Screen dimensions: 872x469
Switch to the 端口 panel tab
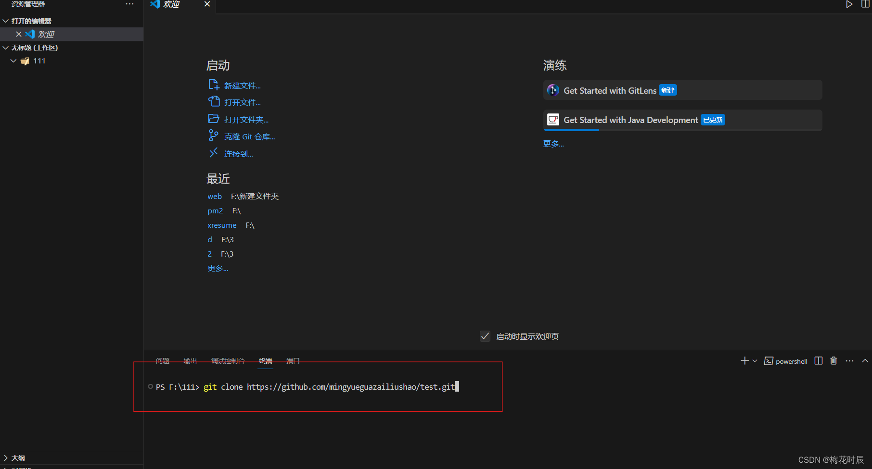point(293,361)
